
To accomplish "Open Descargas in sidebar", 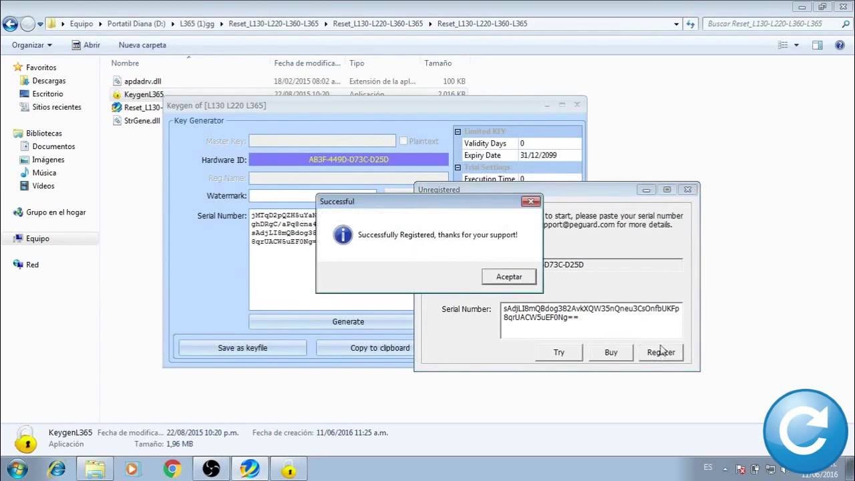I will coord(49,81).
